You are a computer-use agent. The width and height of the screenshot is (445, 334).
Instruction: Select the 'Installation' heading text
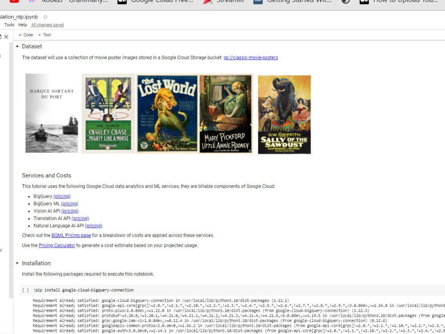[36, 263]
